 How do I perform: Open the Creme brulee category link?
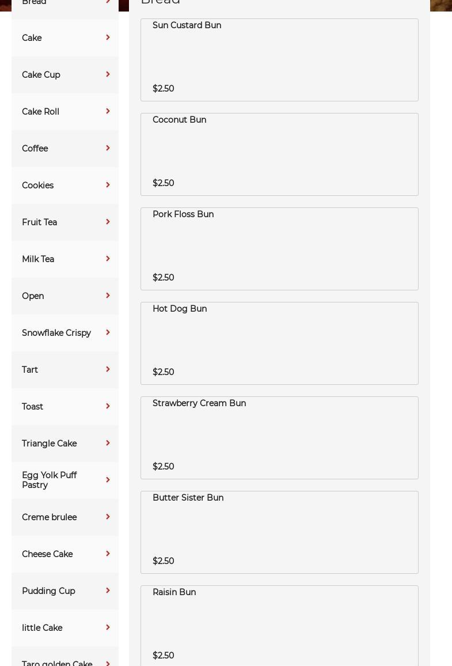(49, 517)
